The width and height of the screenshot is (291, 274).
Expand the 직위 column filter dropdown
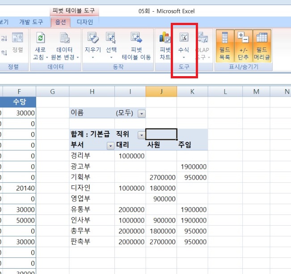pyautogui.click(x=142, y=135)
